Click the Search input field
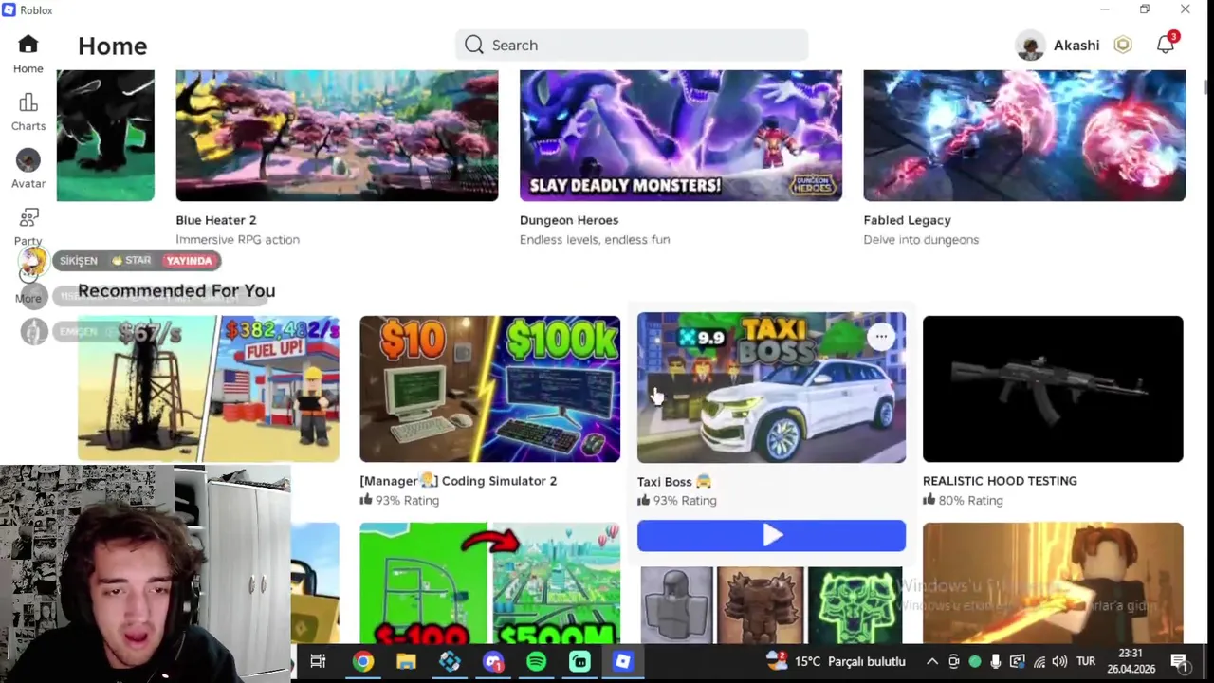The width and height of the screenshot is (1214, 683). pos(632,45)
